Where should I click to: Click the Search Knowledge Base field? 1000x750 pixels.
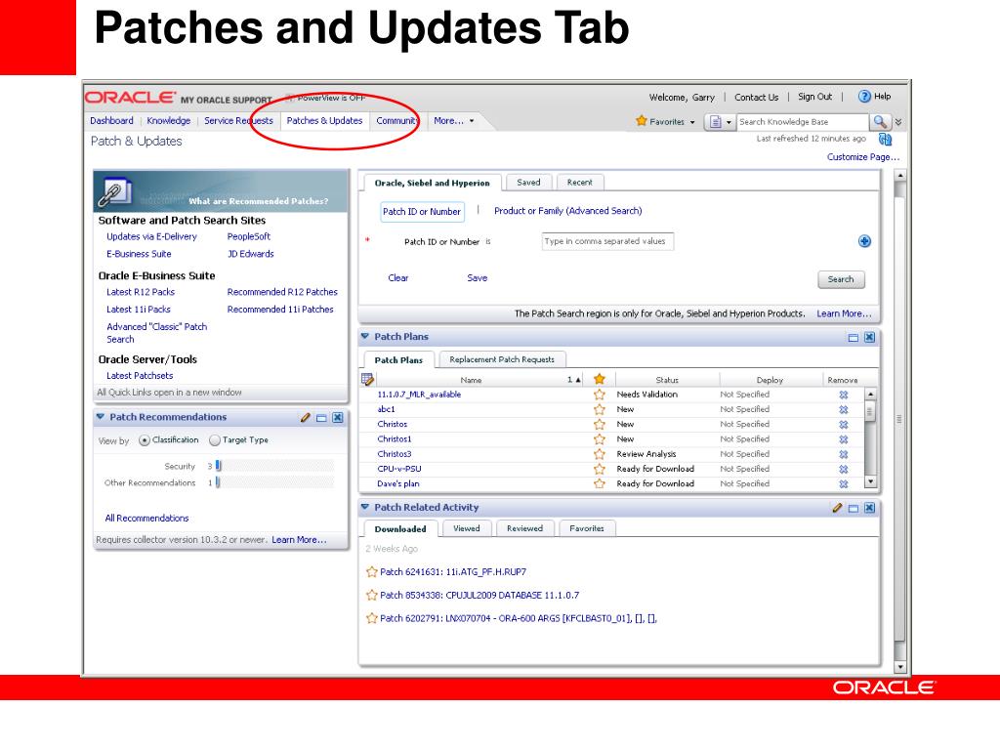(x=803, y=122)
